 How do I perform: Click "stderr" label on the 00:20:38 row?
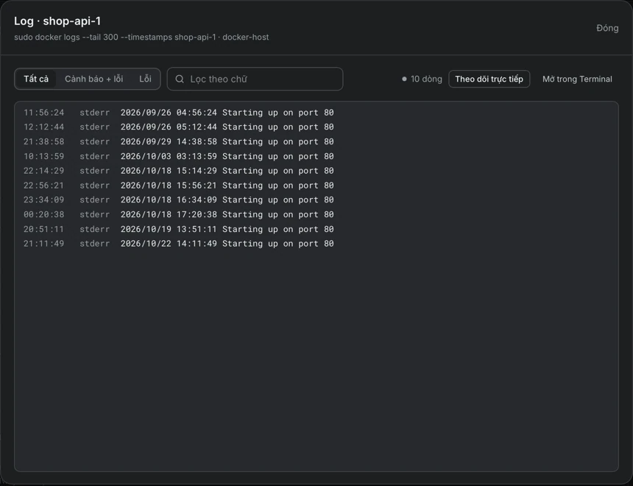click(x=94, y=214)
